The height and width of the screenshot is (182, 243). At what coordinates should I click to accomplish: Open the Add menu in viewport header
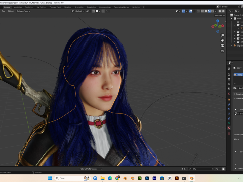click(x=4, y=11)
